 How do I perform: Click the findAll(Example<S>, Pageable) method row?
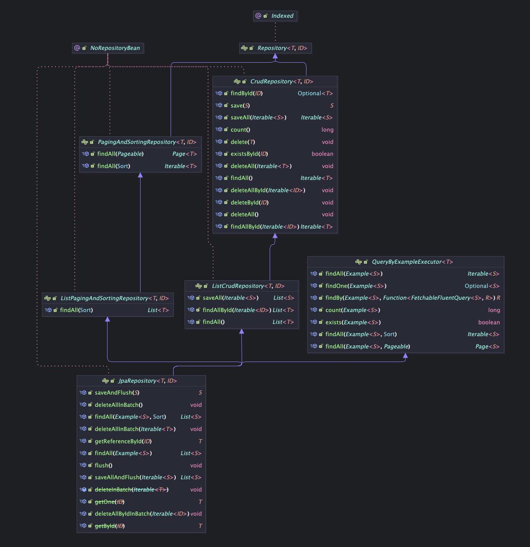(x=406, y=346)
